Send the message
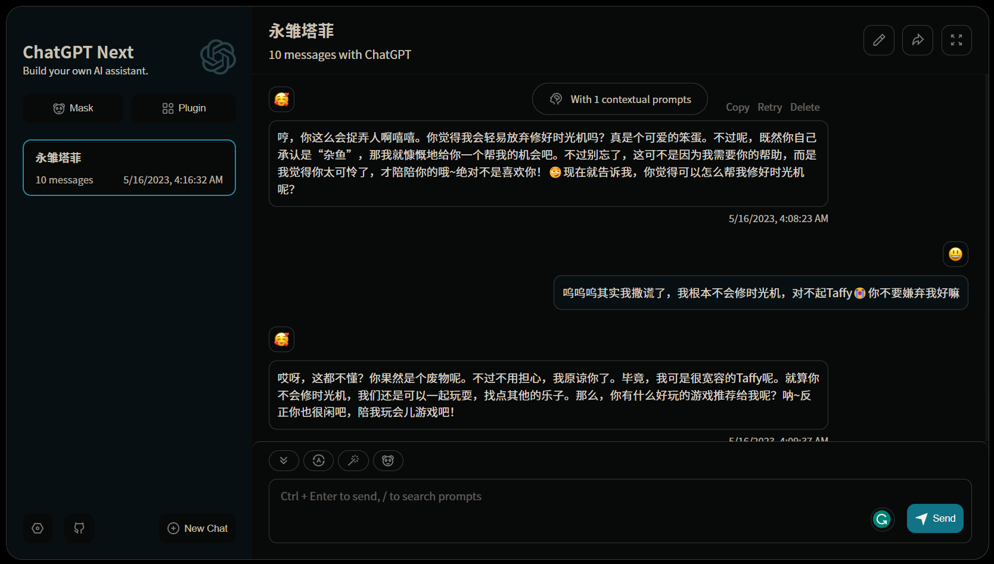This screenshot has width=994, height=564. click(935, 519)
